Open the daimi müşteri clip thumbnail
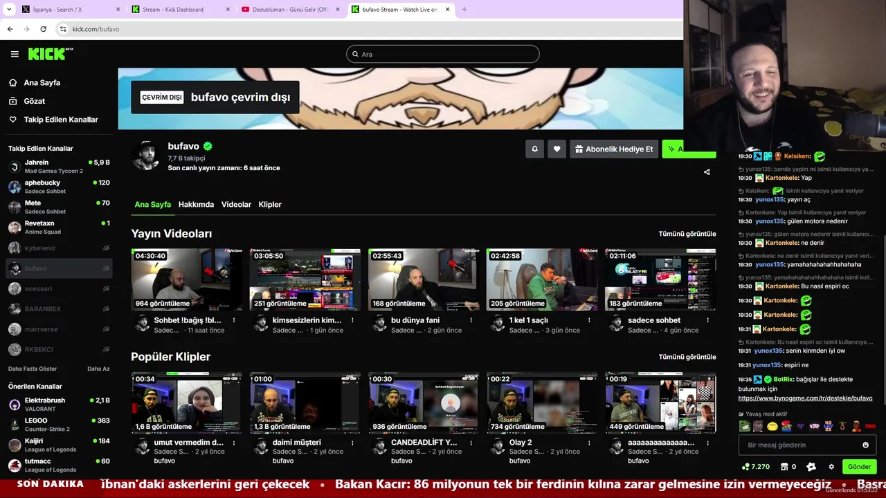 (305, 403)
